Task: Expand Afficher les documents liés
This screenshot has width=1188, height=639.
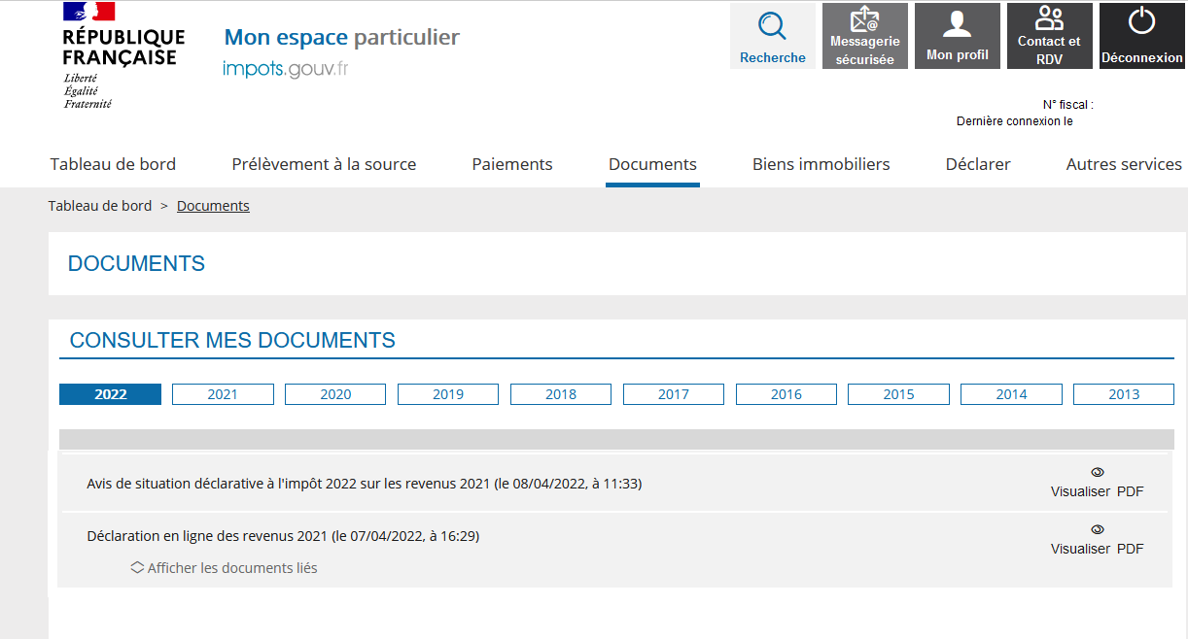Action: pyautogui.click(x=224, y=568)
